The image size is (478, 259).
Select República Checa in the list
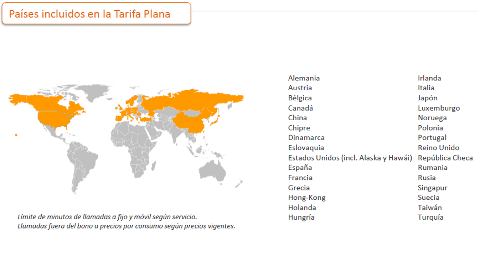click(x=445, y=158)
